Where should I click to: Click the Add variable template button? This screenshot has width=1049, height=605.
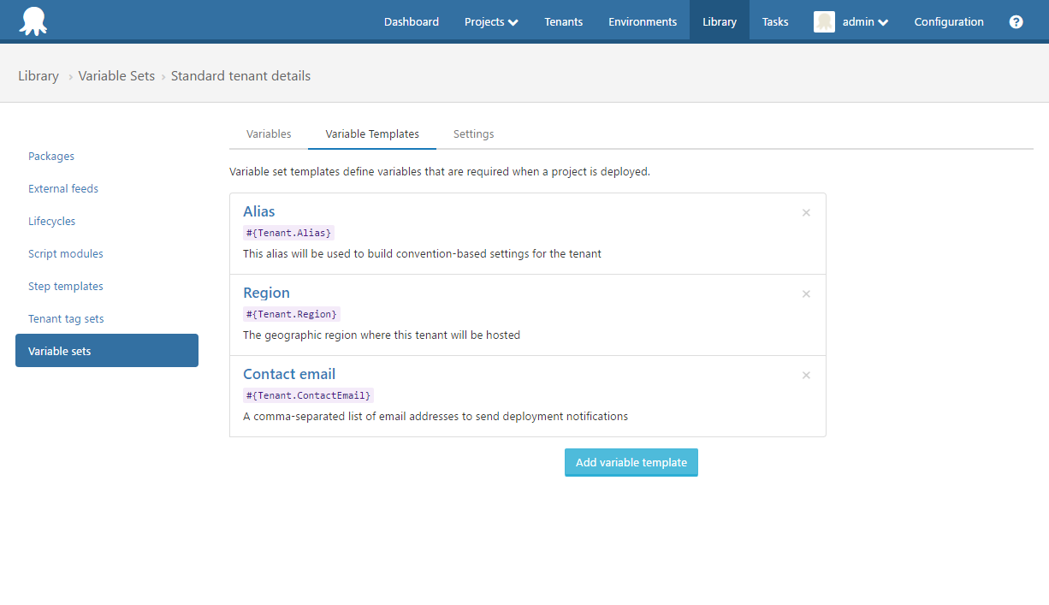click(631, 462)
